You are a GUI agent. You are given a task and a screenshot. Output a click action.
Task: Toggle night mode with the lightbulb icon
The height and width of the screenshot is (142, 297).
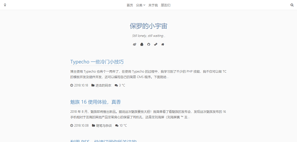point(5,5)
